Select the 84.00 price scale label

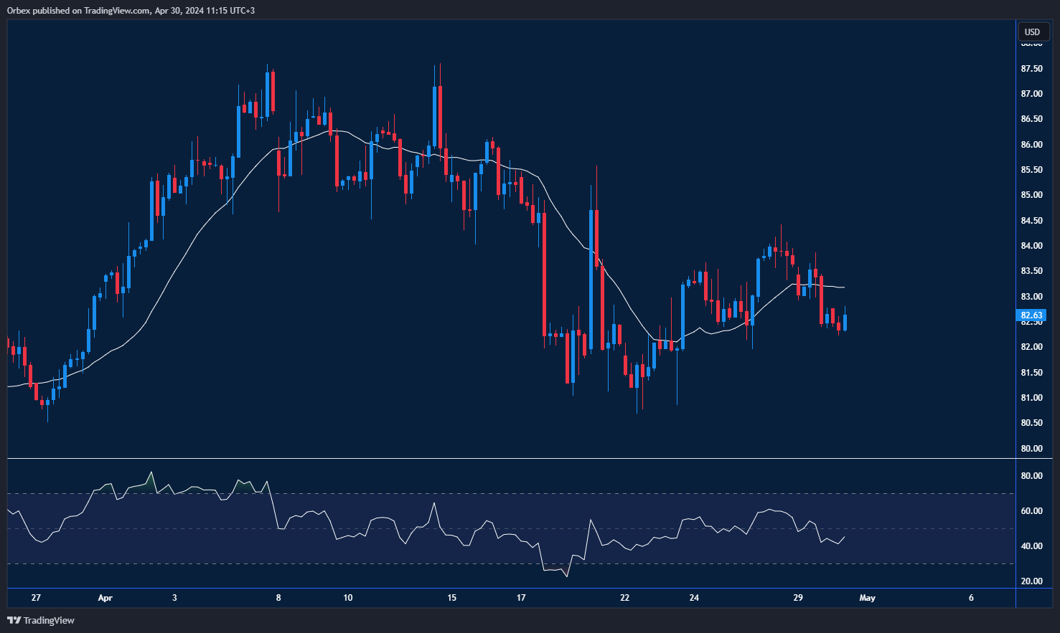[x=1031, y=246]
